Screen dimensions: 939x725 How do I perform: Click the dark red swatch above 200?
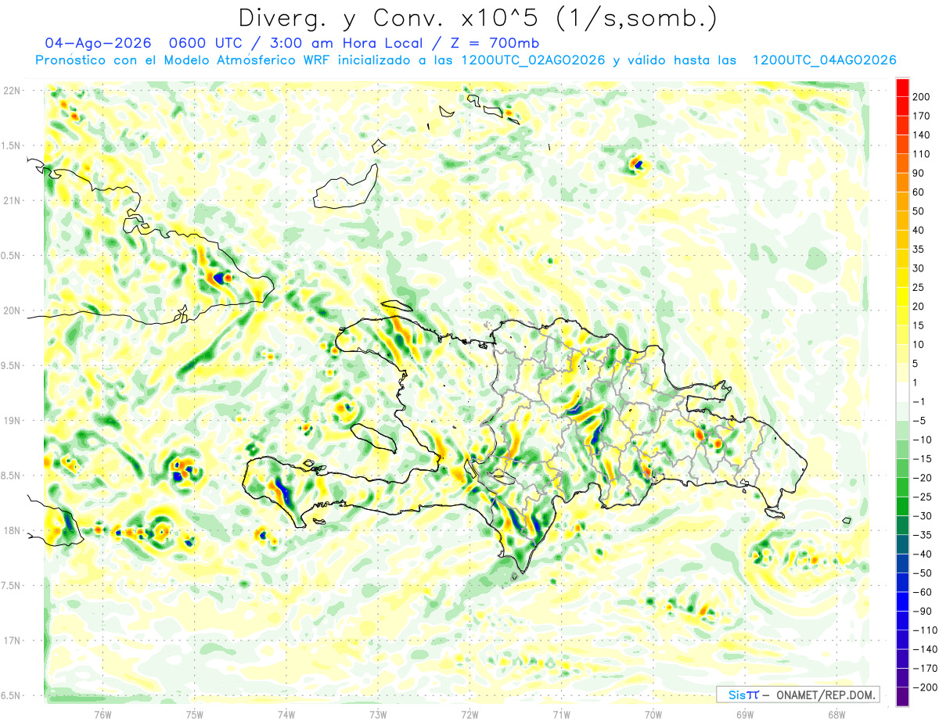(x=902, y=88)
